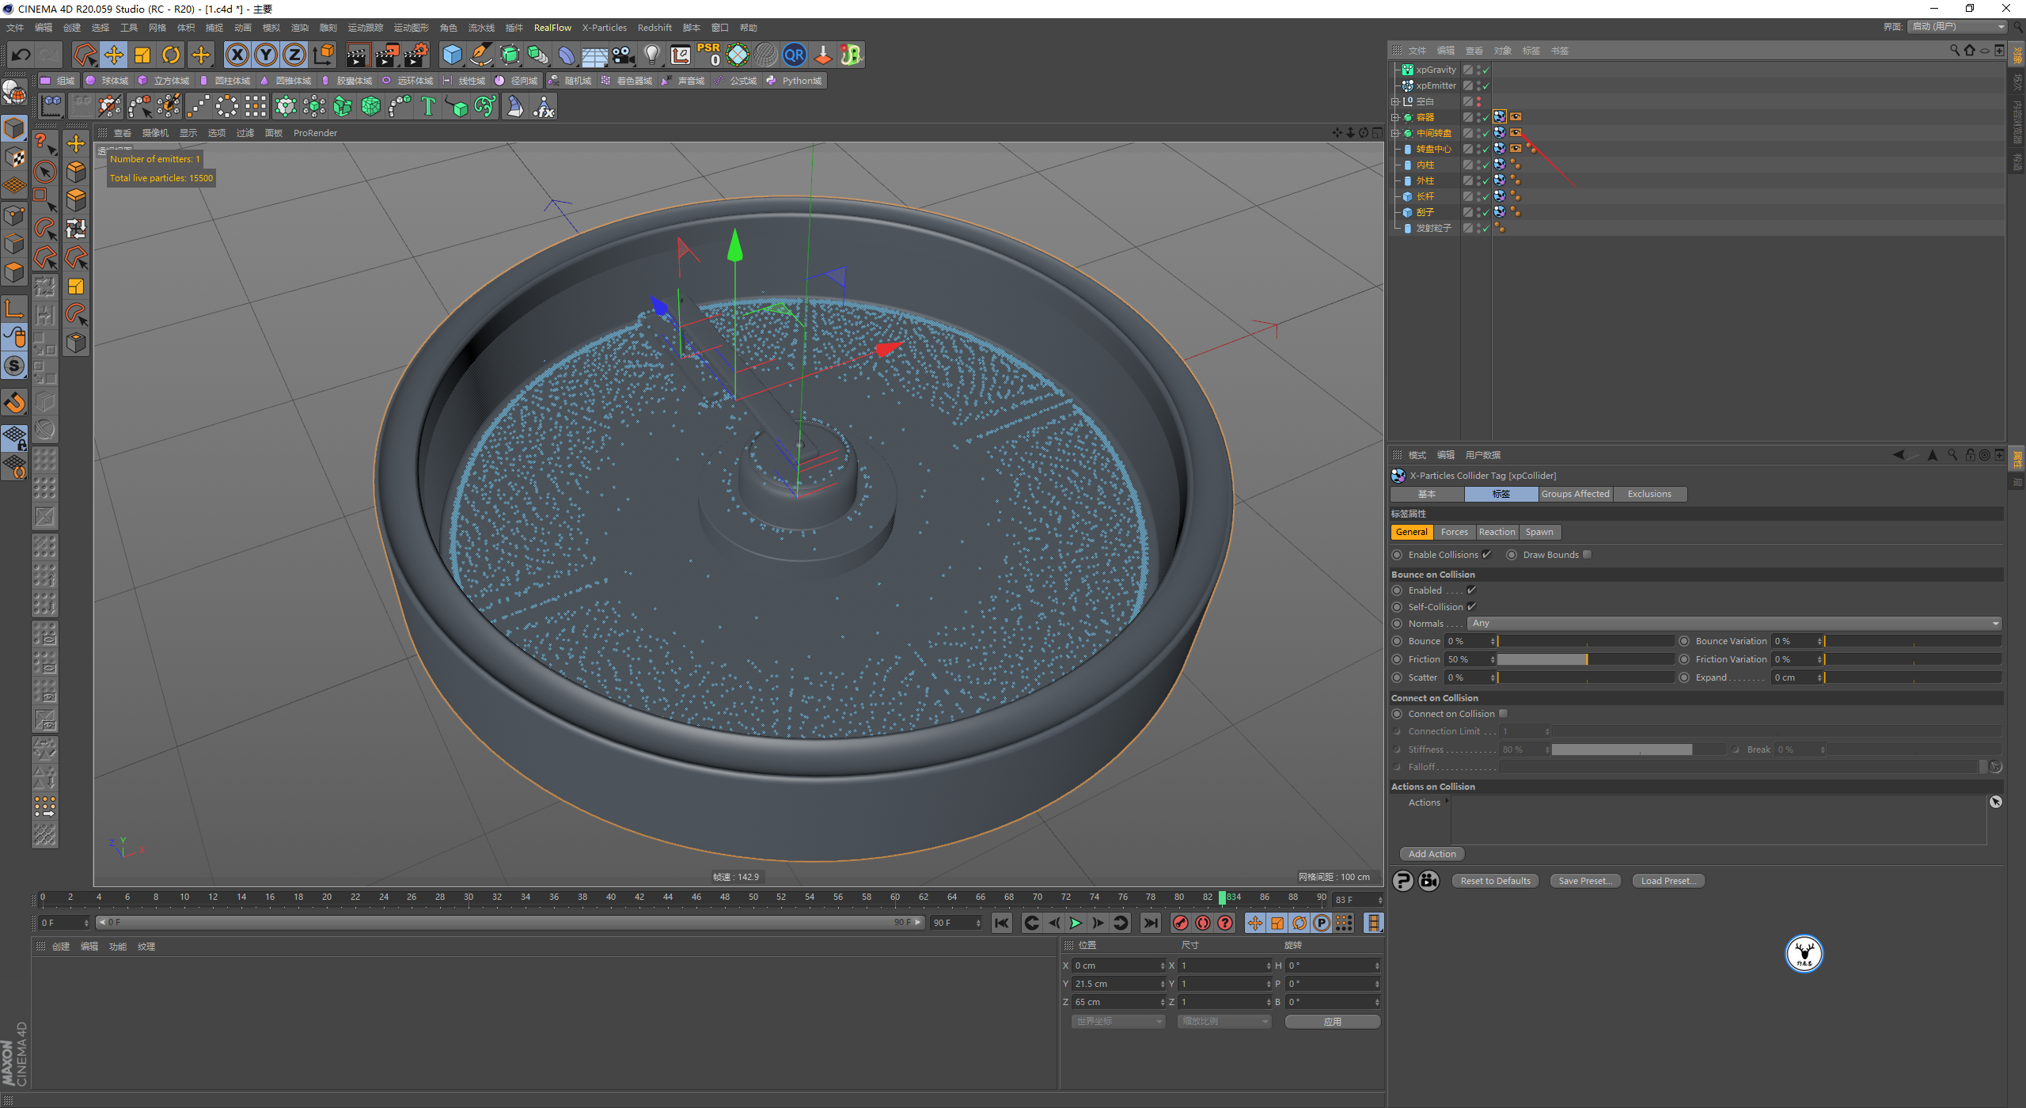Click the green T MoText icon
Image resolution: width=2026 pixels, height=1108 pixels.
coord(428,106)
